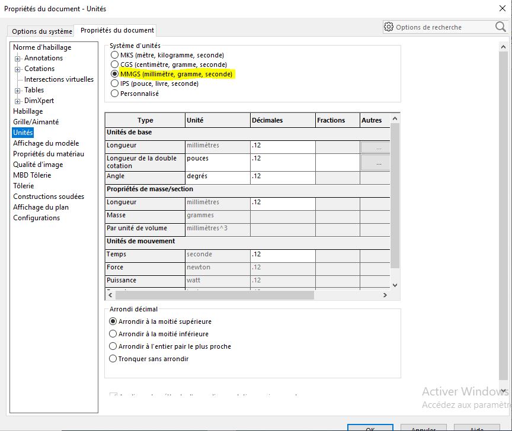This screenshot has height=431, width=512.
Task: Choose Tronquer sans arrondir option
Action: pos(113,359)
